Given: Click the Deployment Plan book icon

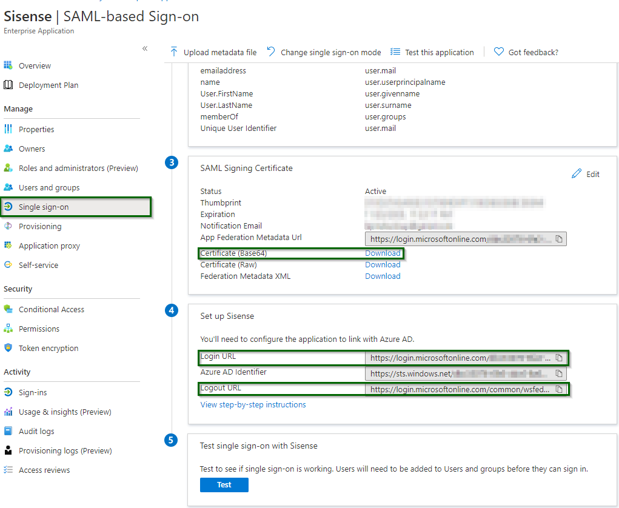Looking at the screenshot, I should point(8,84).
